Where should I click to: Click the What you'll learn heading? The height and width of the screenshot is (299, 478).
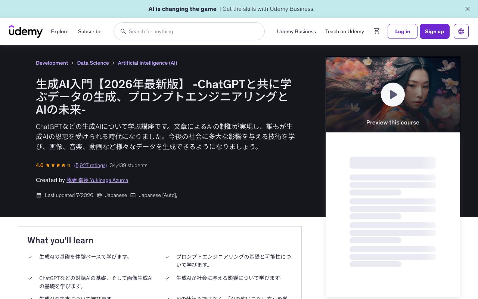(60, 240)
